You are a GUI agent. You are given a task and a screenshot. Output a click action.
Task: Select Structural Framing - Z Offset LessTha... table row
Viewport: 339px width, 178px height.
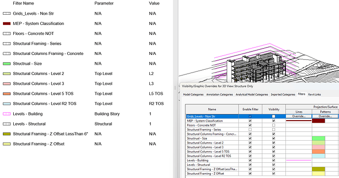point(212,169)
